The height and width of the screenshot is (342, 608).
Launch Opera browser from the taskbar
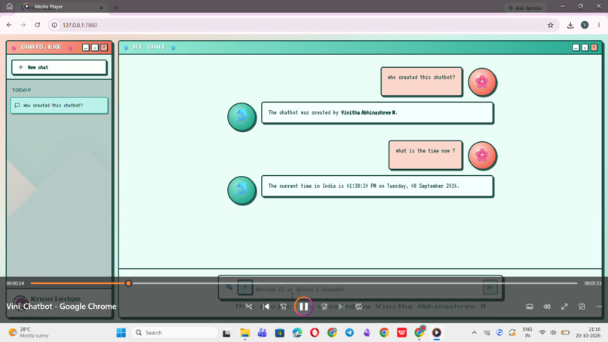coord(315,333)
